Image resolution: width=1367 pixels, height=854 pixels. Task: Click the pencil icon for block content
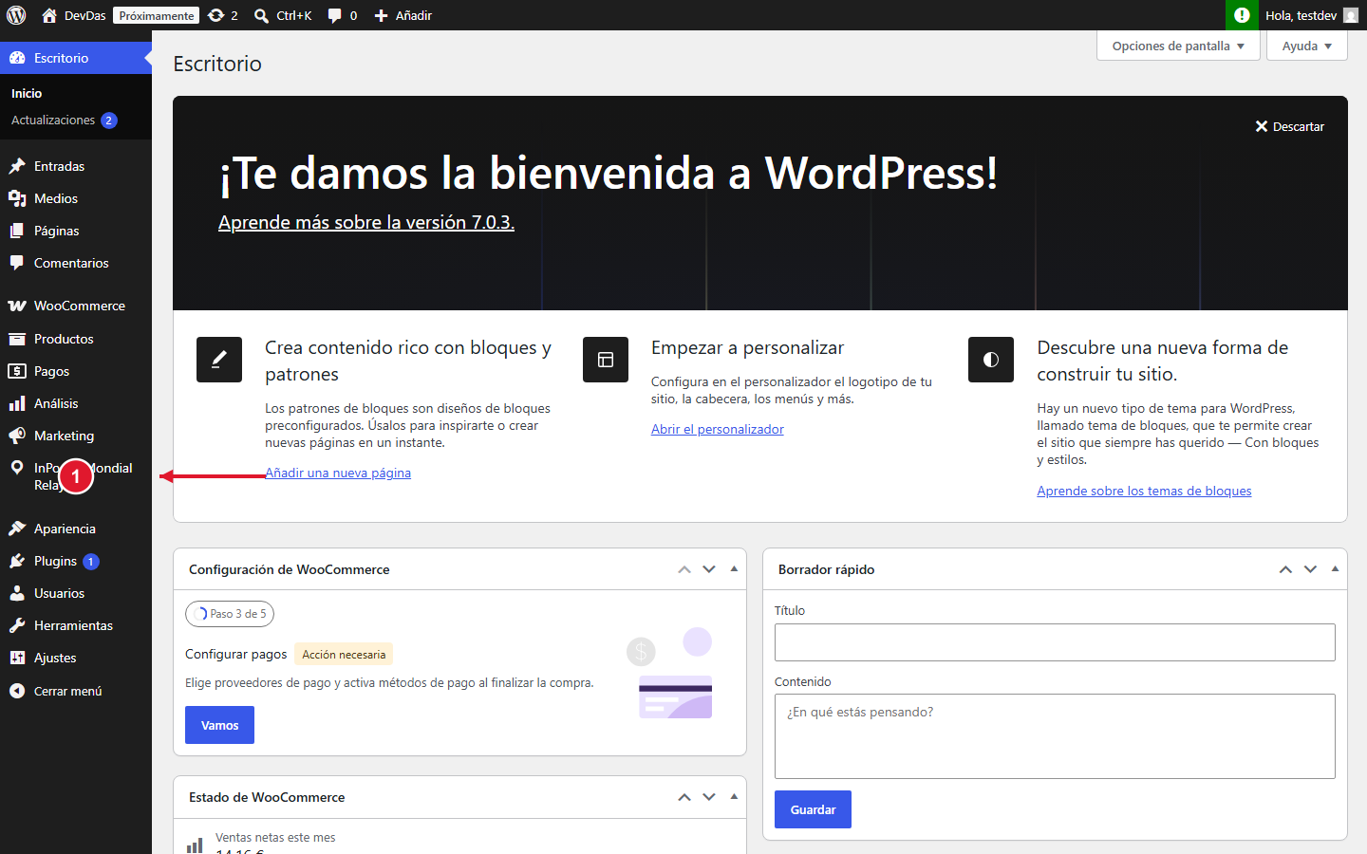click(219, 360)
